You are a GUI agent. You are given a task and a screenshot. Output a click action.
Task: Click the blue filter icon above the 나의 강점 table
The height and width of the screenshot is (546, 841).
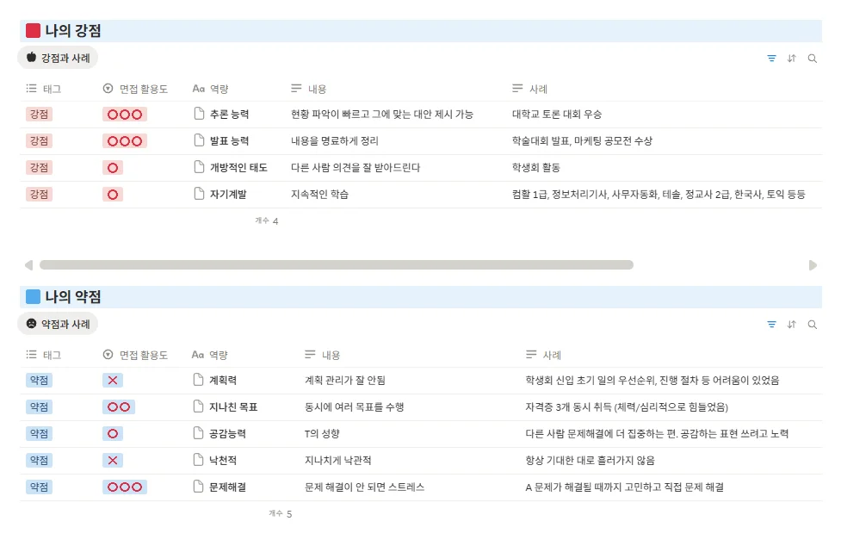coord(770,59)
